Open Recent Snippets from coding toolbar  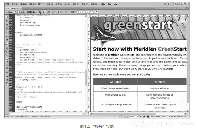(x=7, y=68)
